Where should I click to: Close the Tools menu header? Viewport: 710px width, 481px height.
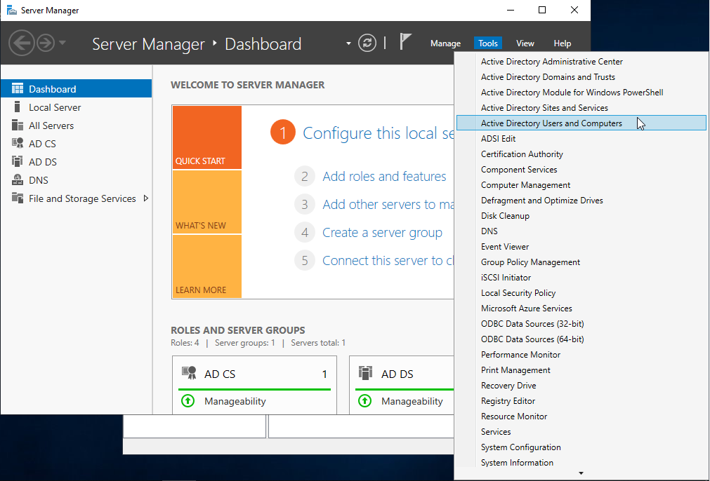tap(488, 43)
